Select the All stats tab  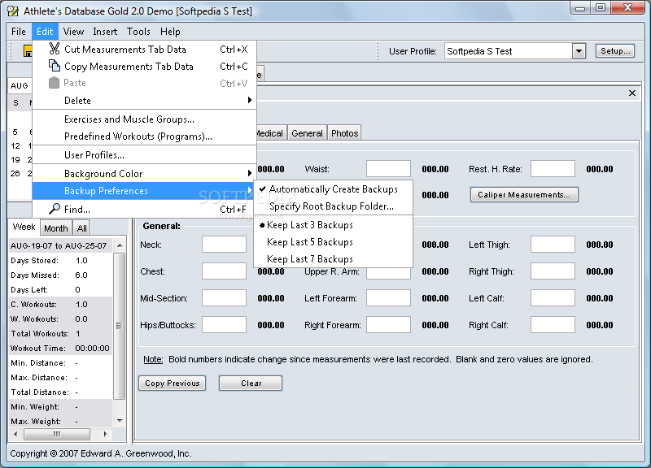point(82,228)
